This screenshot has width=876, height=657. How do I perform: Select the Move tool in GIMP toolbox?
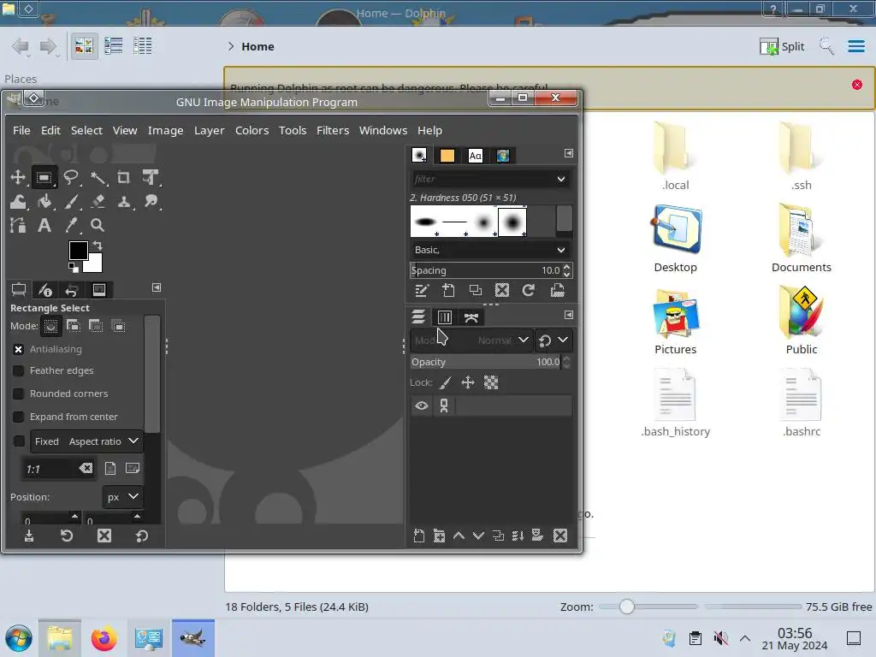(18, 178)
